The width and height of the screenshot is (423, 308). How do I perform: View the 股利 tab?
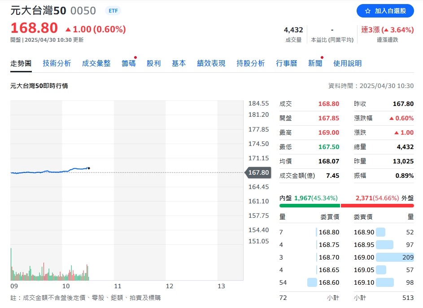(154, 63)
